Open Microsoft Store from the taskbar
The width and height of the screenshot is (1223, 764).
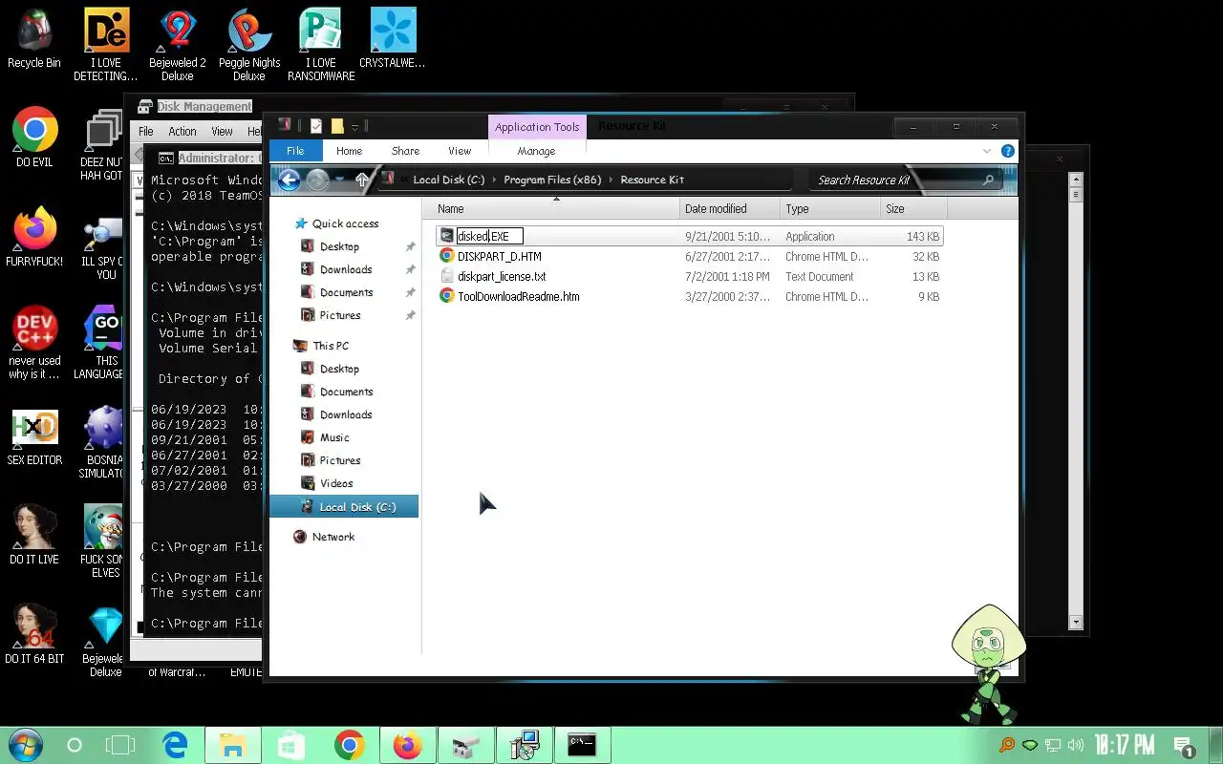(291, 745)
